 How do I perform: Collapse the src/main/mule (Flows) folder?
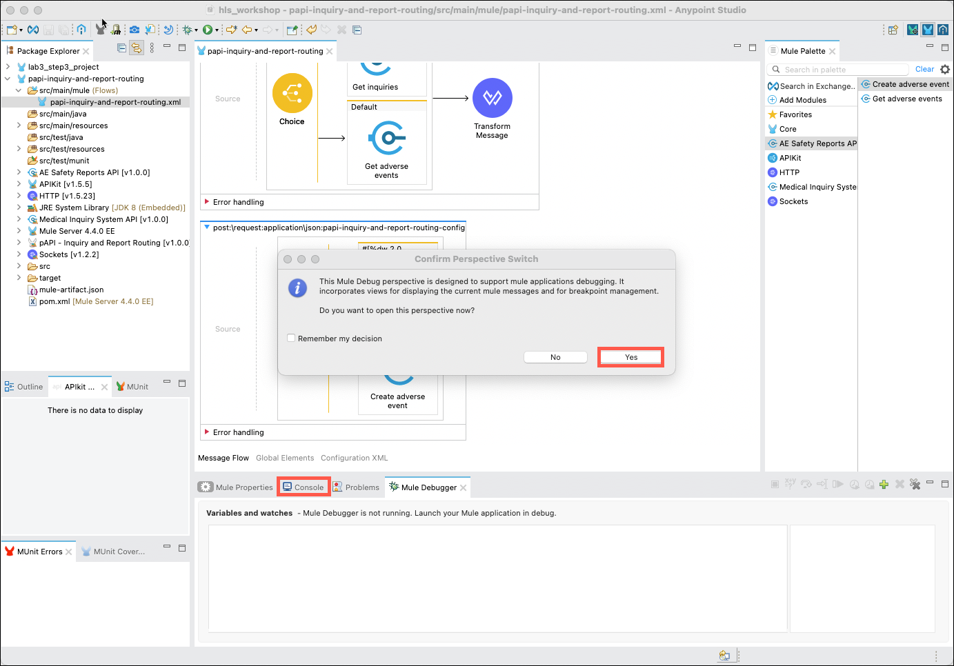click(x=19, y=90)
